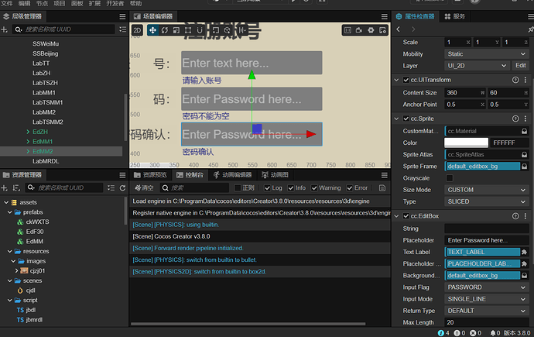The image size is (534, 337).
Task: Switch to the 动画图 tab
Action: point(275,175)
